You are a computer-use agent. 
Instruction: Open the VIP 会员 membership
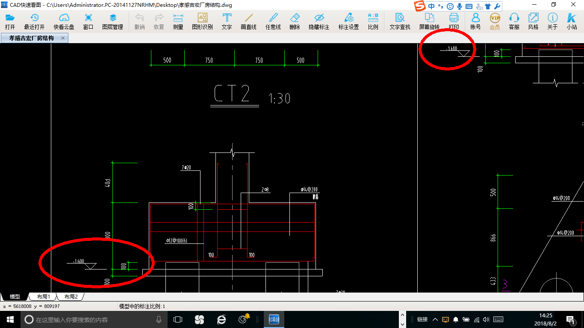point(495,21)
